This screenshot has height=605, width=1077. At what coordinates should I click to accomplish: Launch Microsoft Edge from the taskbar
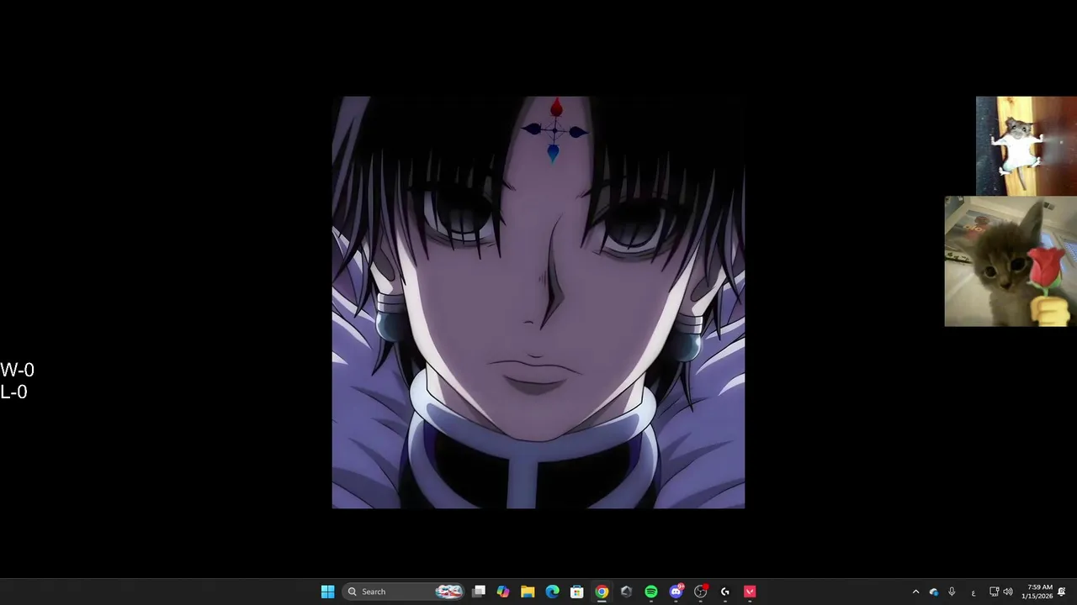[x=552, y=592]
